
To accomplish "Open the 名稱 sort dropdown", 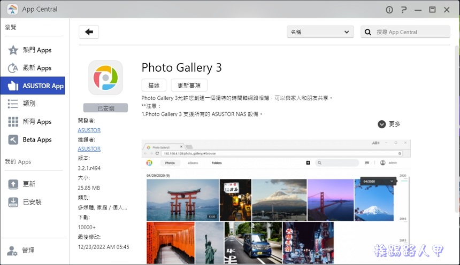I will pos(320,32).
